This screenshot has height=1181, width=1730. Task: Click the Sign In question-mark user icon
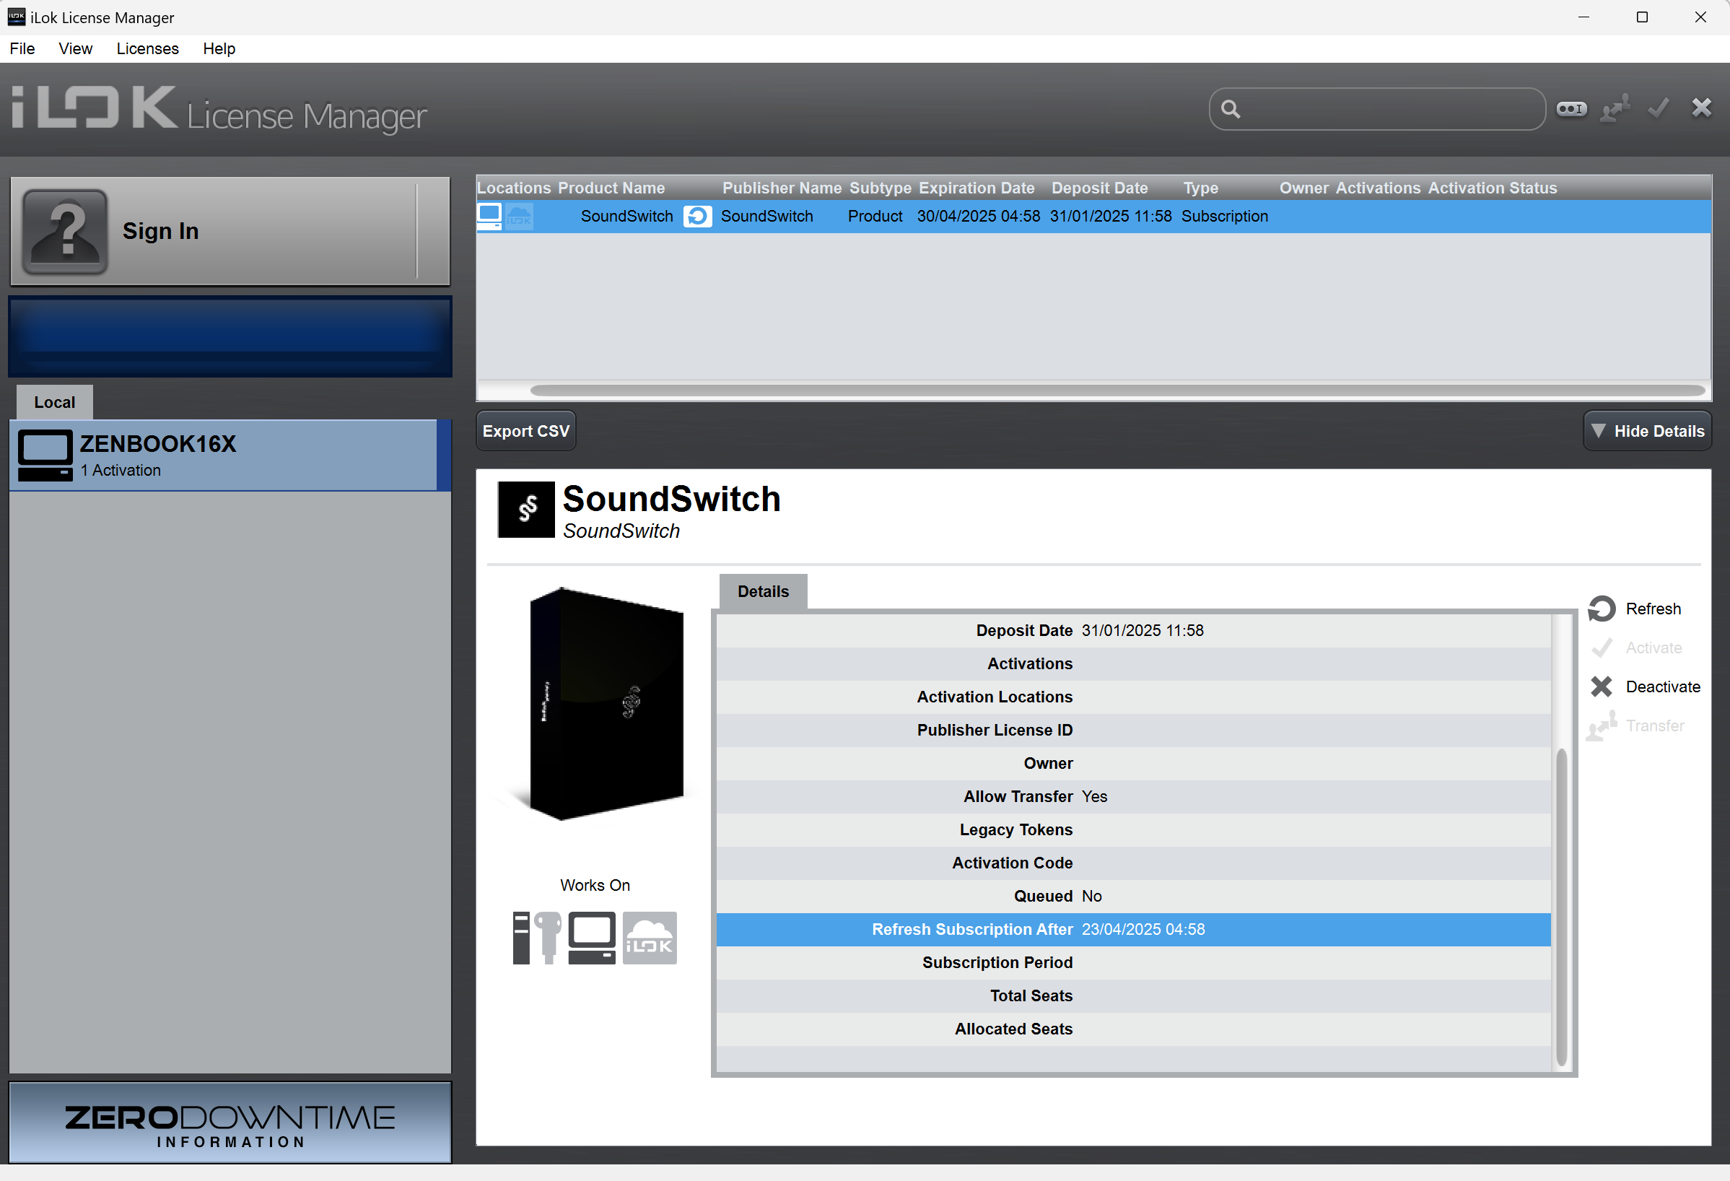click(66, 232)
